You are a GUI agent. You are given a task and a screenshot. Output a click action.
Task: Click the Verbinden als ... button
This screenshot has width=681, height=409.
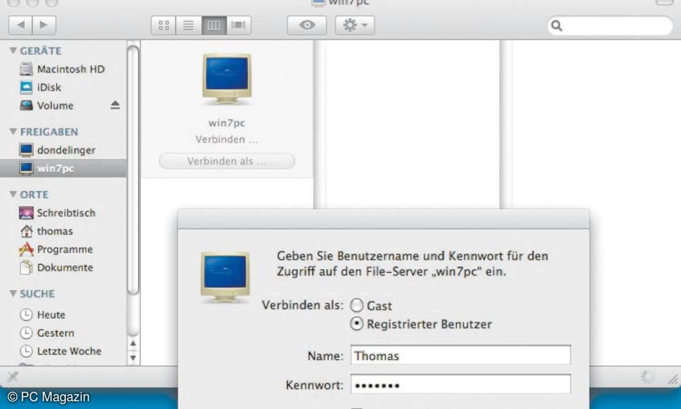tap(227, 161)
